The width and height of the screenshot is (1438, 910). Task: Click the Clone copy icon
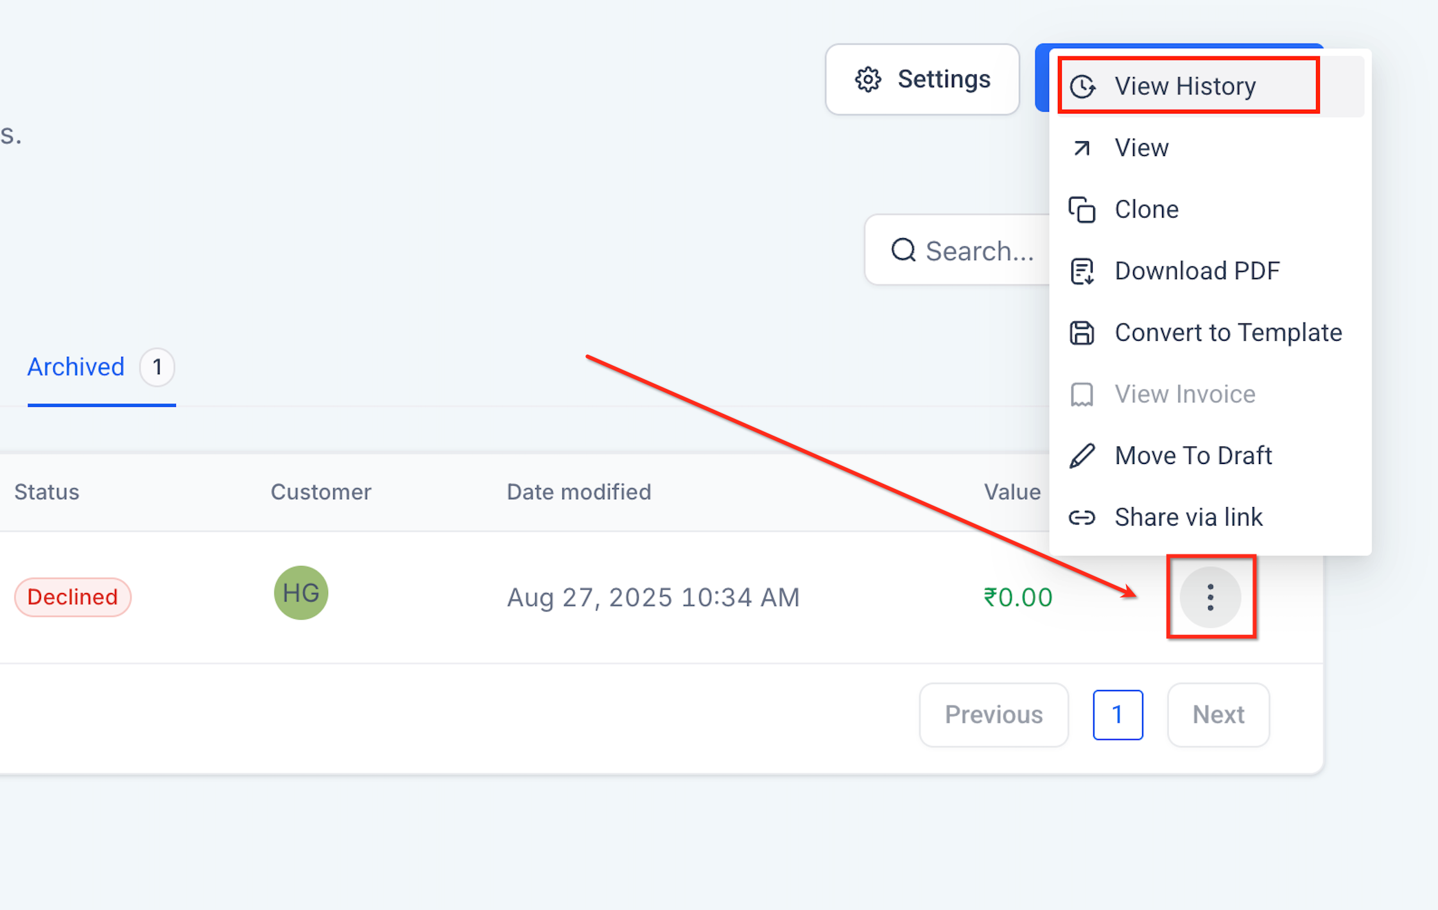[1082, 210]
